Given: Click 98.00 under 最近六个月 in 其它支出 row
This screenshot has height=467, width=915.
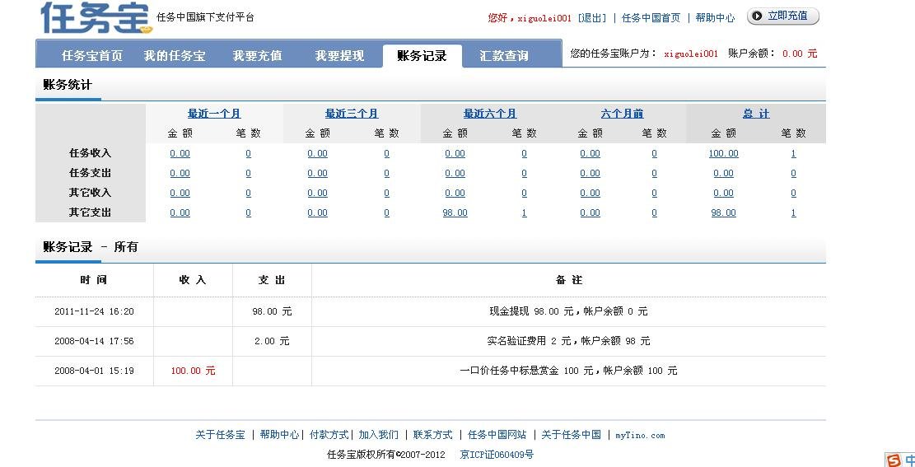Looking at the screenshot, I should 455,213.
